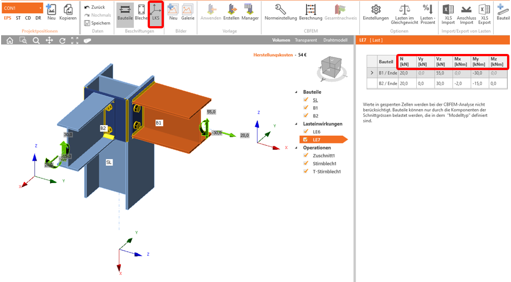Screen dimensions: 511x282
Task: Open the image Galerie
Action: click(x=188, y=13)
